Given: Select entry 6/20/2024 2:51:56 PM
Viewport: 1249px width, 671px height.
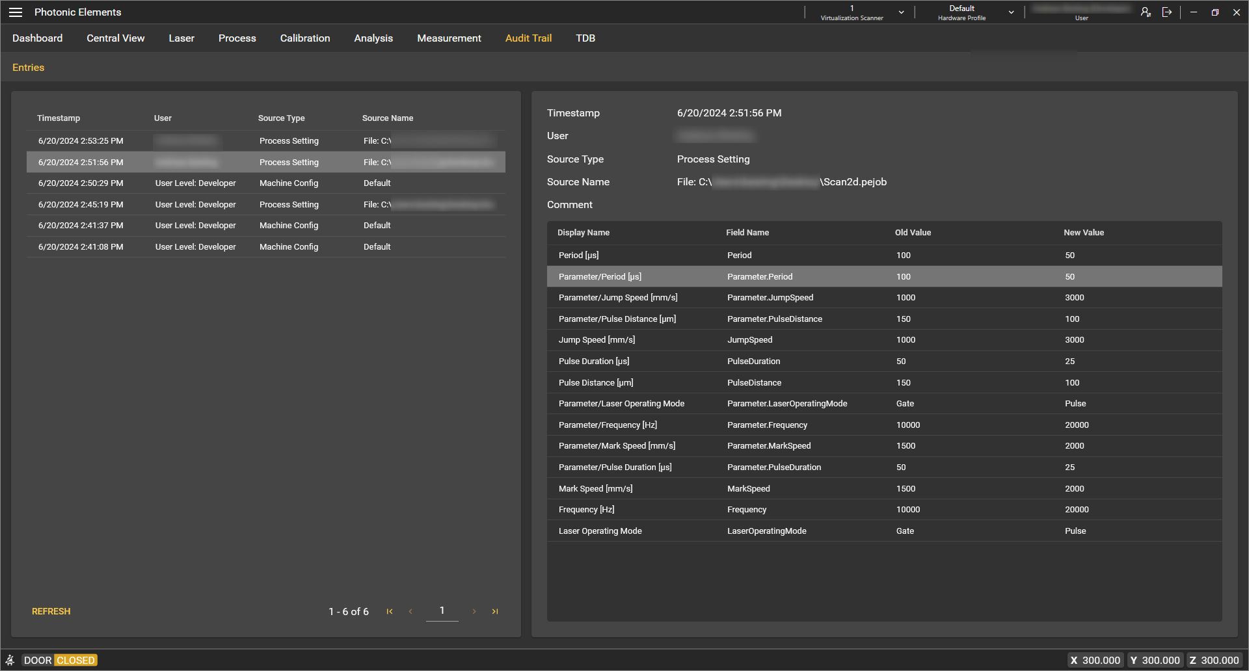Looking at the screenshot, I should 266,162.
